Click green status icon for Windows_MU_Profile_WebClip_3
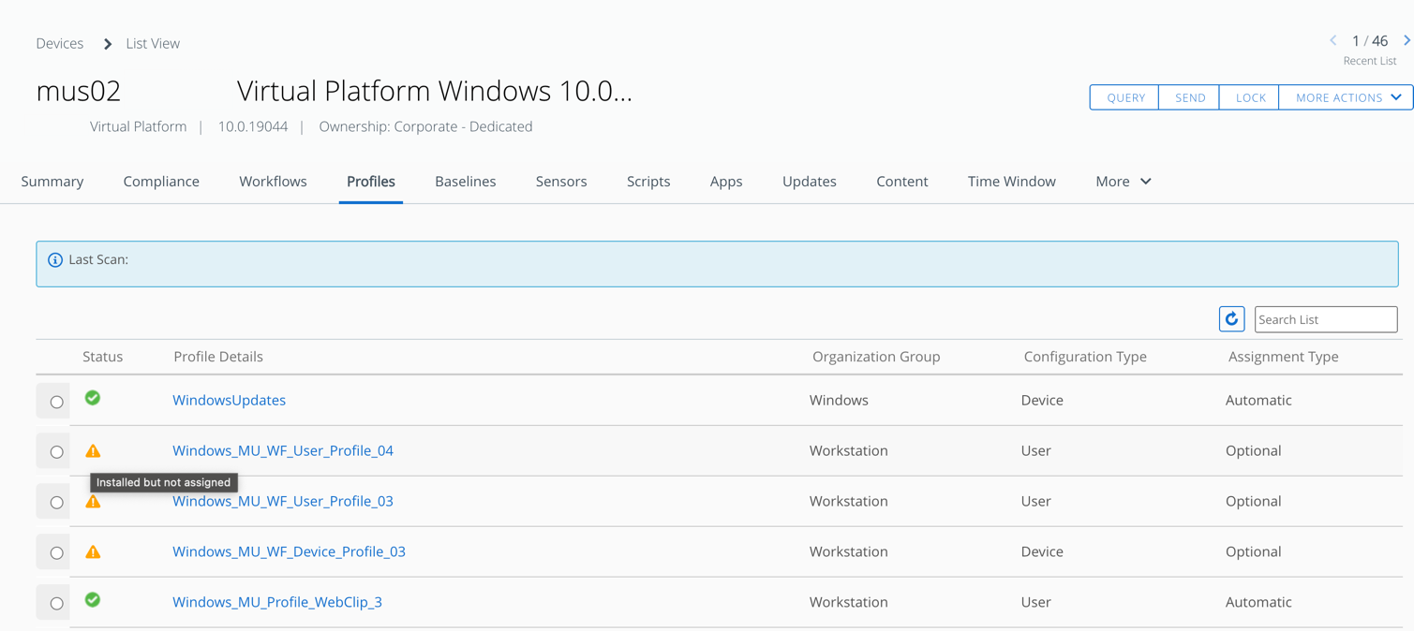Image resolution: width=1414 pixels, height=631 pixels. click(x=93, y=600)
